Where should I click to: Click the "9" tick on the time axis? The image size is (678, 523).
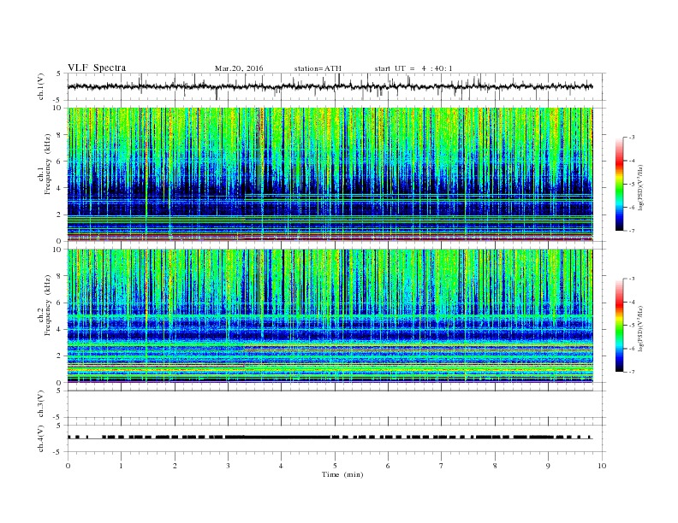[x=548, y=466]
